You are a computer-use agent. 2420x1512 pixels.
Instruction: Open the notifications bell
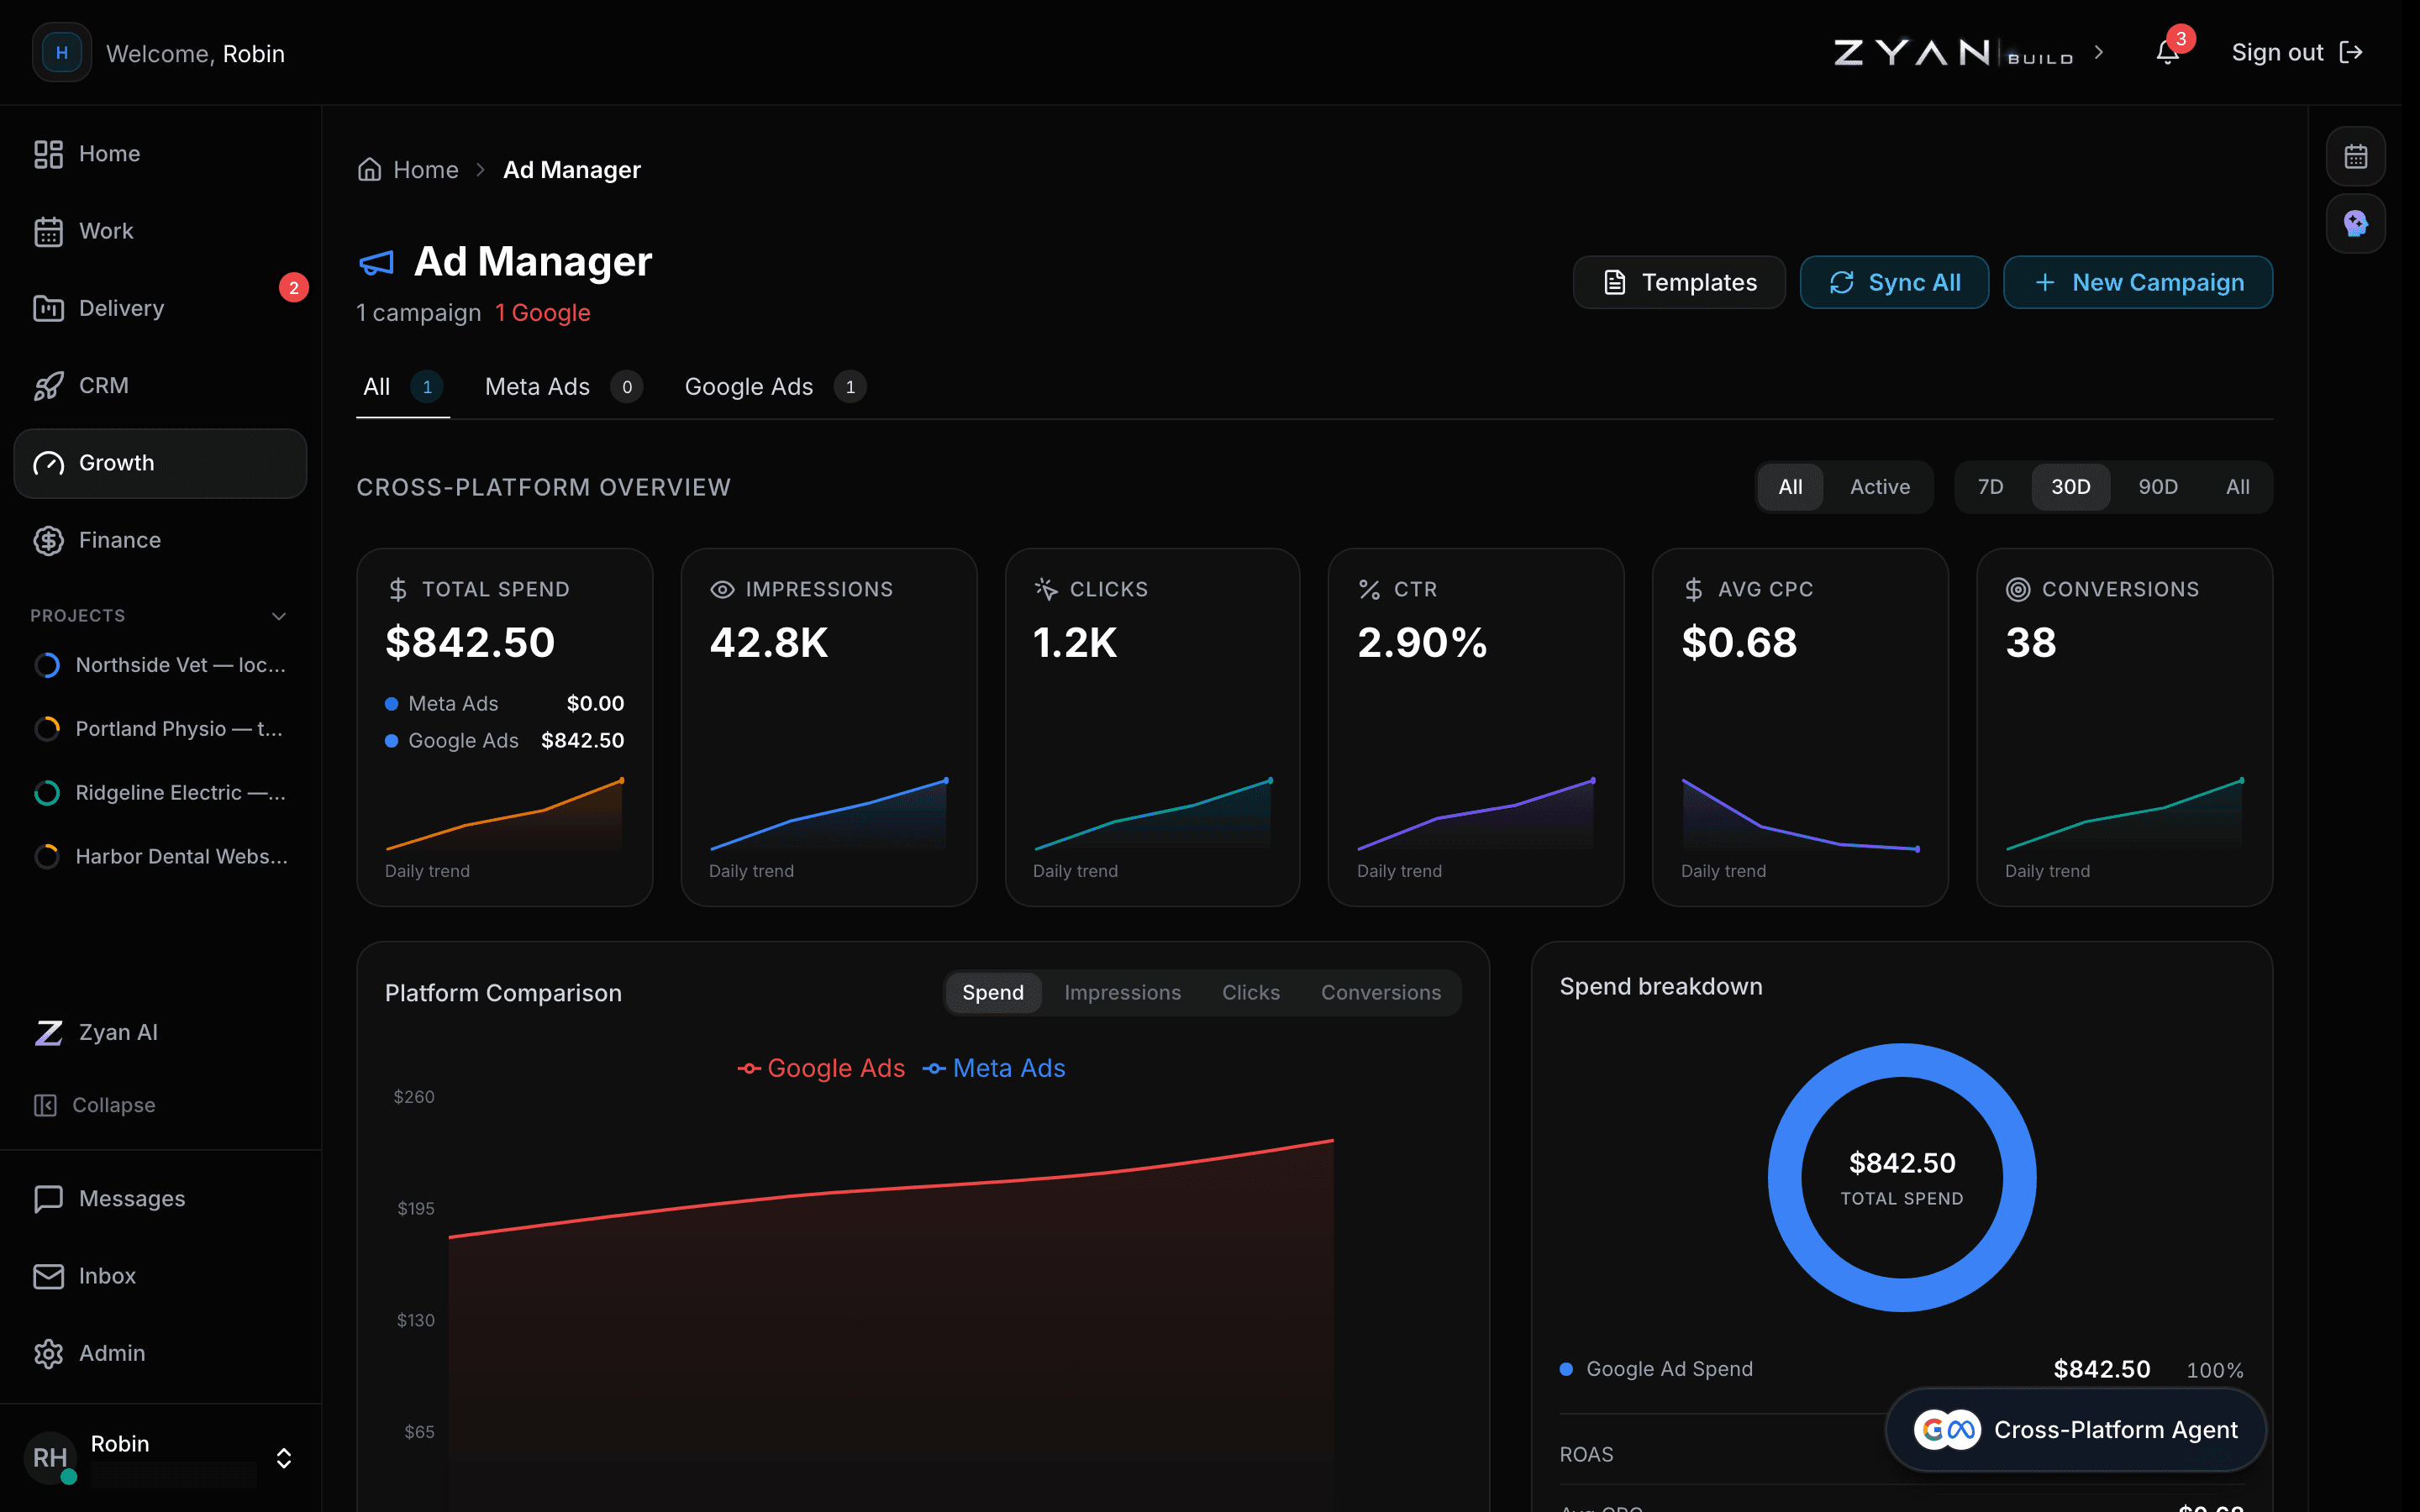tap(2167, 53)
